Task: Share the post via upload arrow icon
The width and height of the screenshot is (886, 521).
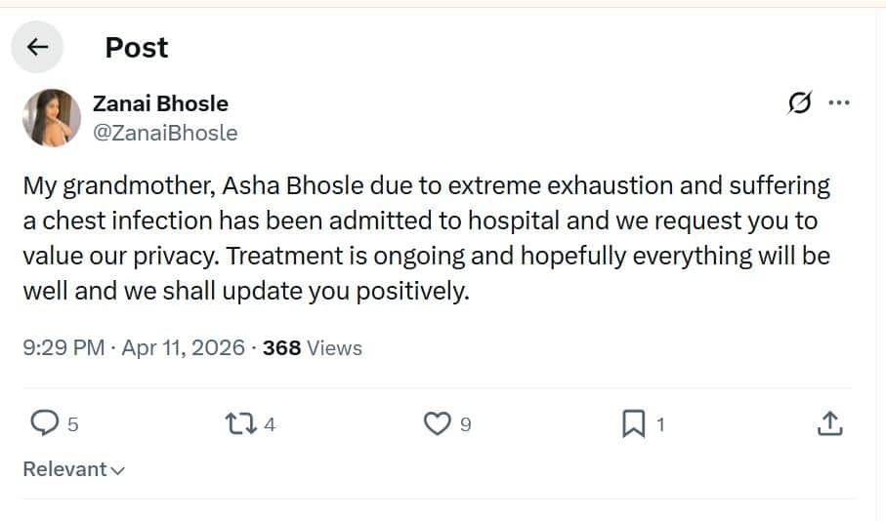Action: 828,423
